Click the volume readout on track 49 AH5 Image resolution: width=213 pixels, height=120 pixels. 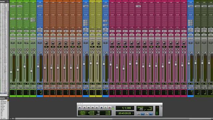[x=73, y=84]
